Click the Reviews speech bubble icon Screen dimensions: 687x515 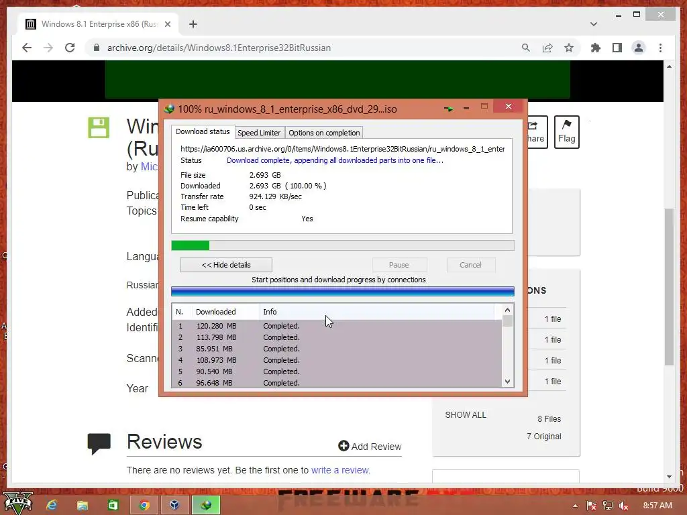tap(99, 444)
